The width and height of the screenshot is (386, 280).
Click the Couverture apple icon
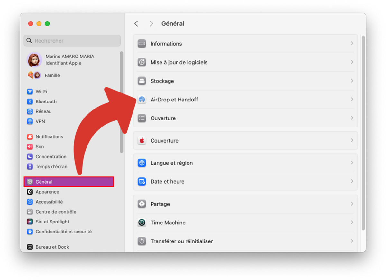[142, 141]
